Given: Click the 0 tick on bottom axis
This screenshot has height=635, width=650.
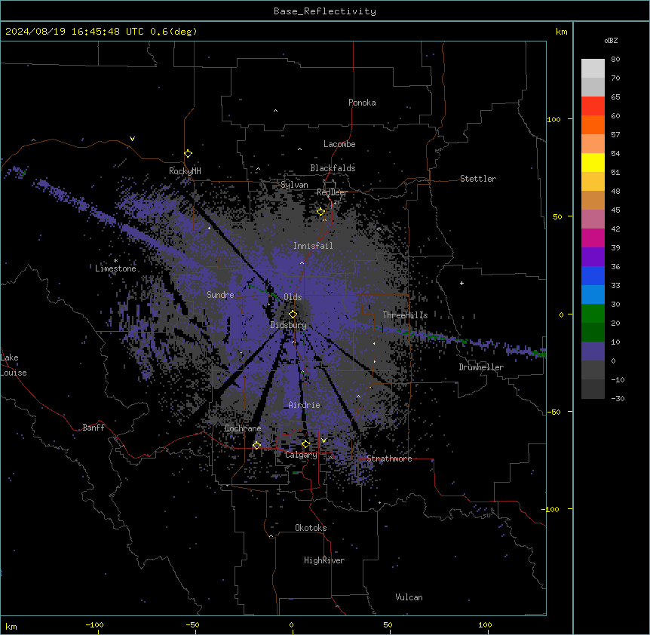Looking at the screenshot, I should (291, 625).
